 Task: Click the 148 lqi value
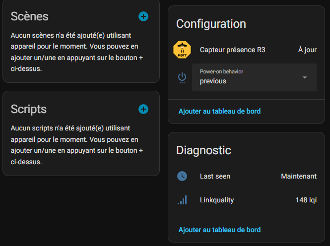pos(306,200)
